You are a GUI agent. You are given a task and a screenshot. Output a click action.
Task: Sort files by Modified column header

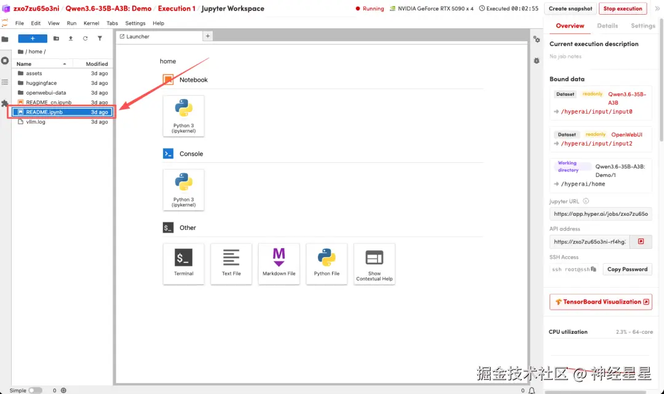[x=93, y=64]
